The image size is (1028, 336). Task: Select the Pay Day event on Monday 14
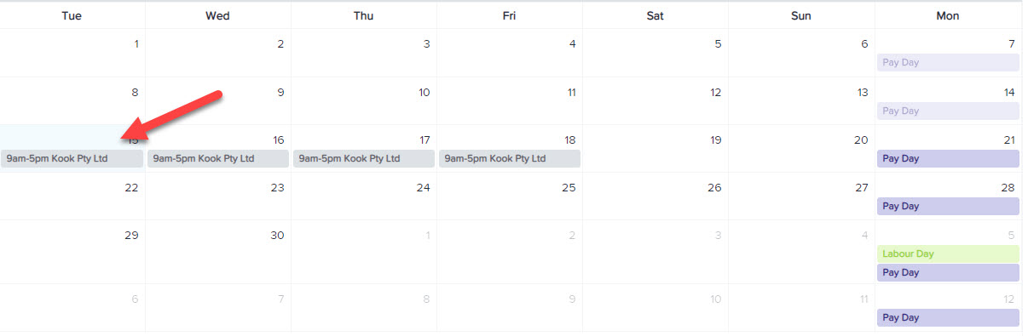point(948,111)
